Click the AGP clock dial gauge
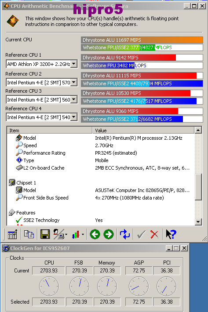The height and width of the screenshot is (312, 208). [139, 286]
